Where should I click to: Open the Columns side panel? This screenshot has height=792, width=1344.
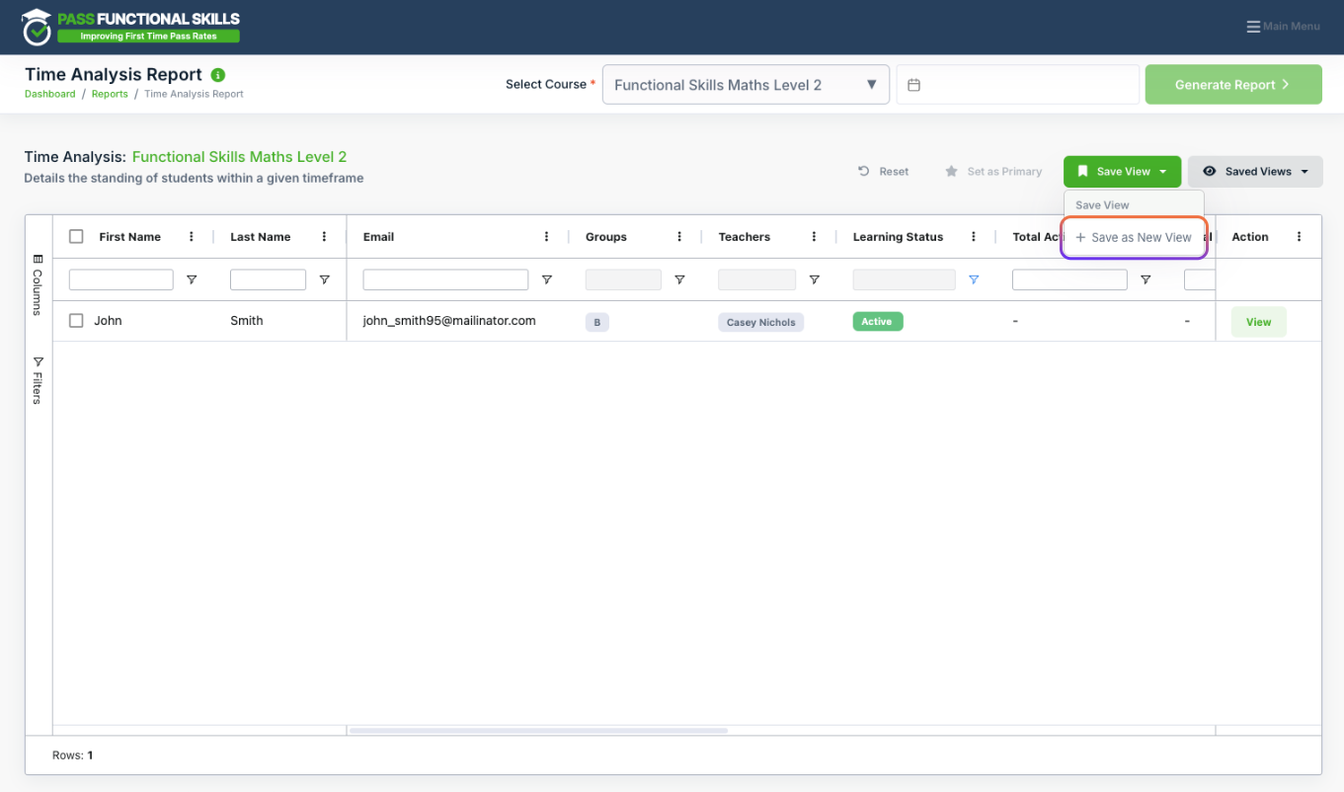[x=38, y=284]
